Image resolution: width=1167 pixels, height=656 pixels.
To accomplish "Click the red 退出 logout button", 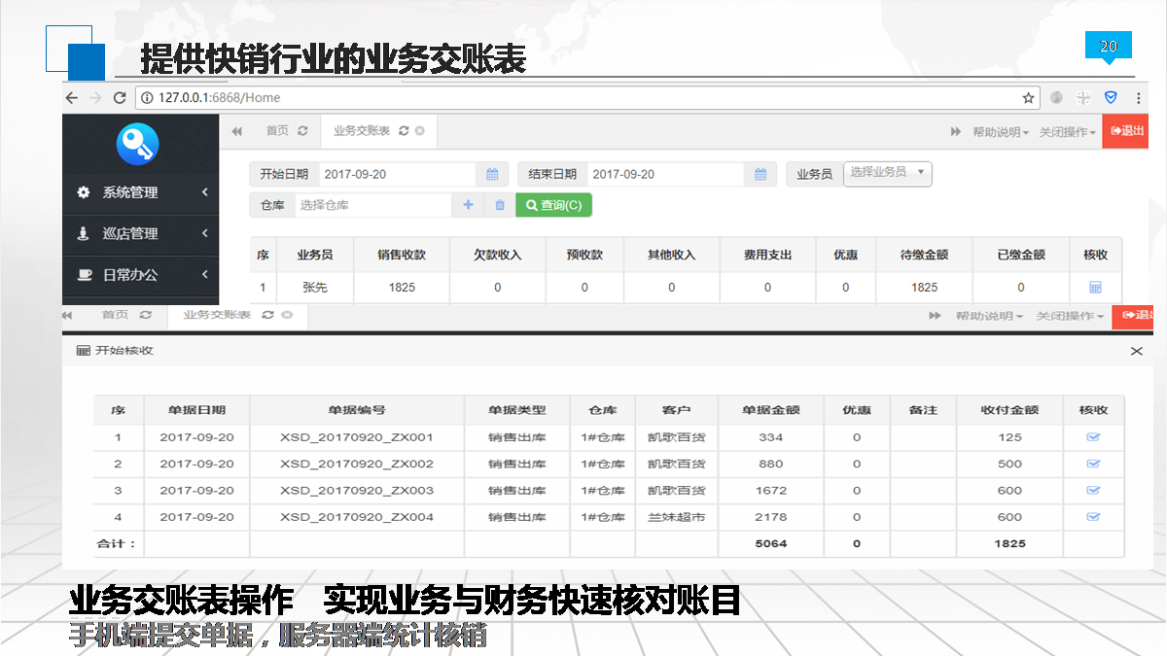I will pyautogui.click(x=1126, y=131).
